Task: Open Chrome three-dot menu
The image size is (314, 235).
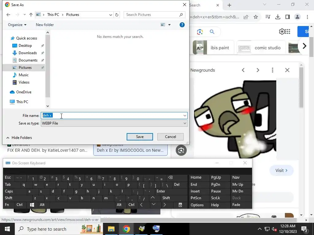Action: pyautogui.click(x=307, y=17)
